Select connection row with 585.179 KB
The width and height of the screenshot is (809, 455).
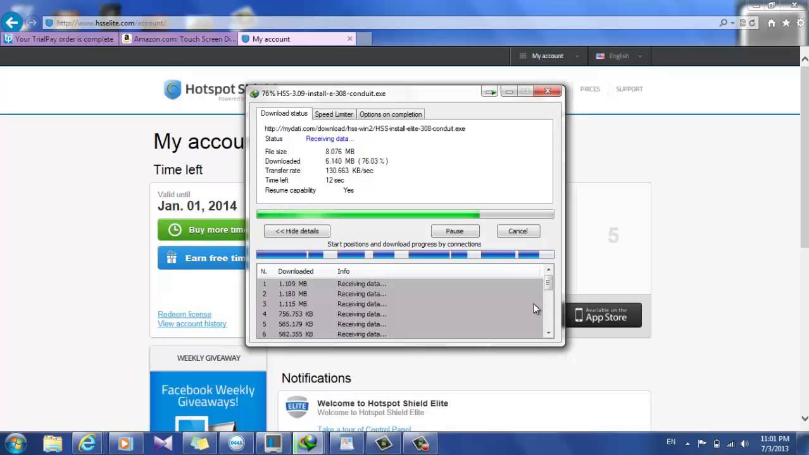(x=400, y=324)
